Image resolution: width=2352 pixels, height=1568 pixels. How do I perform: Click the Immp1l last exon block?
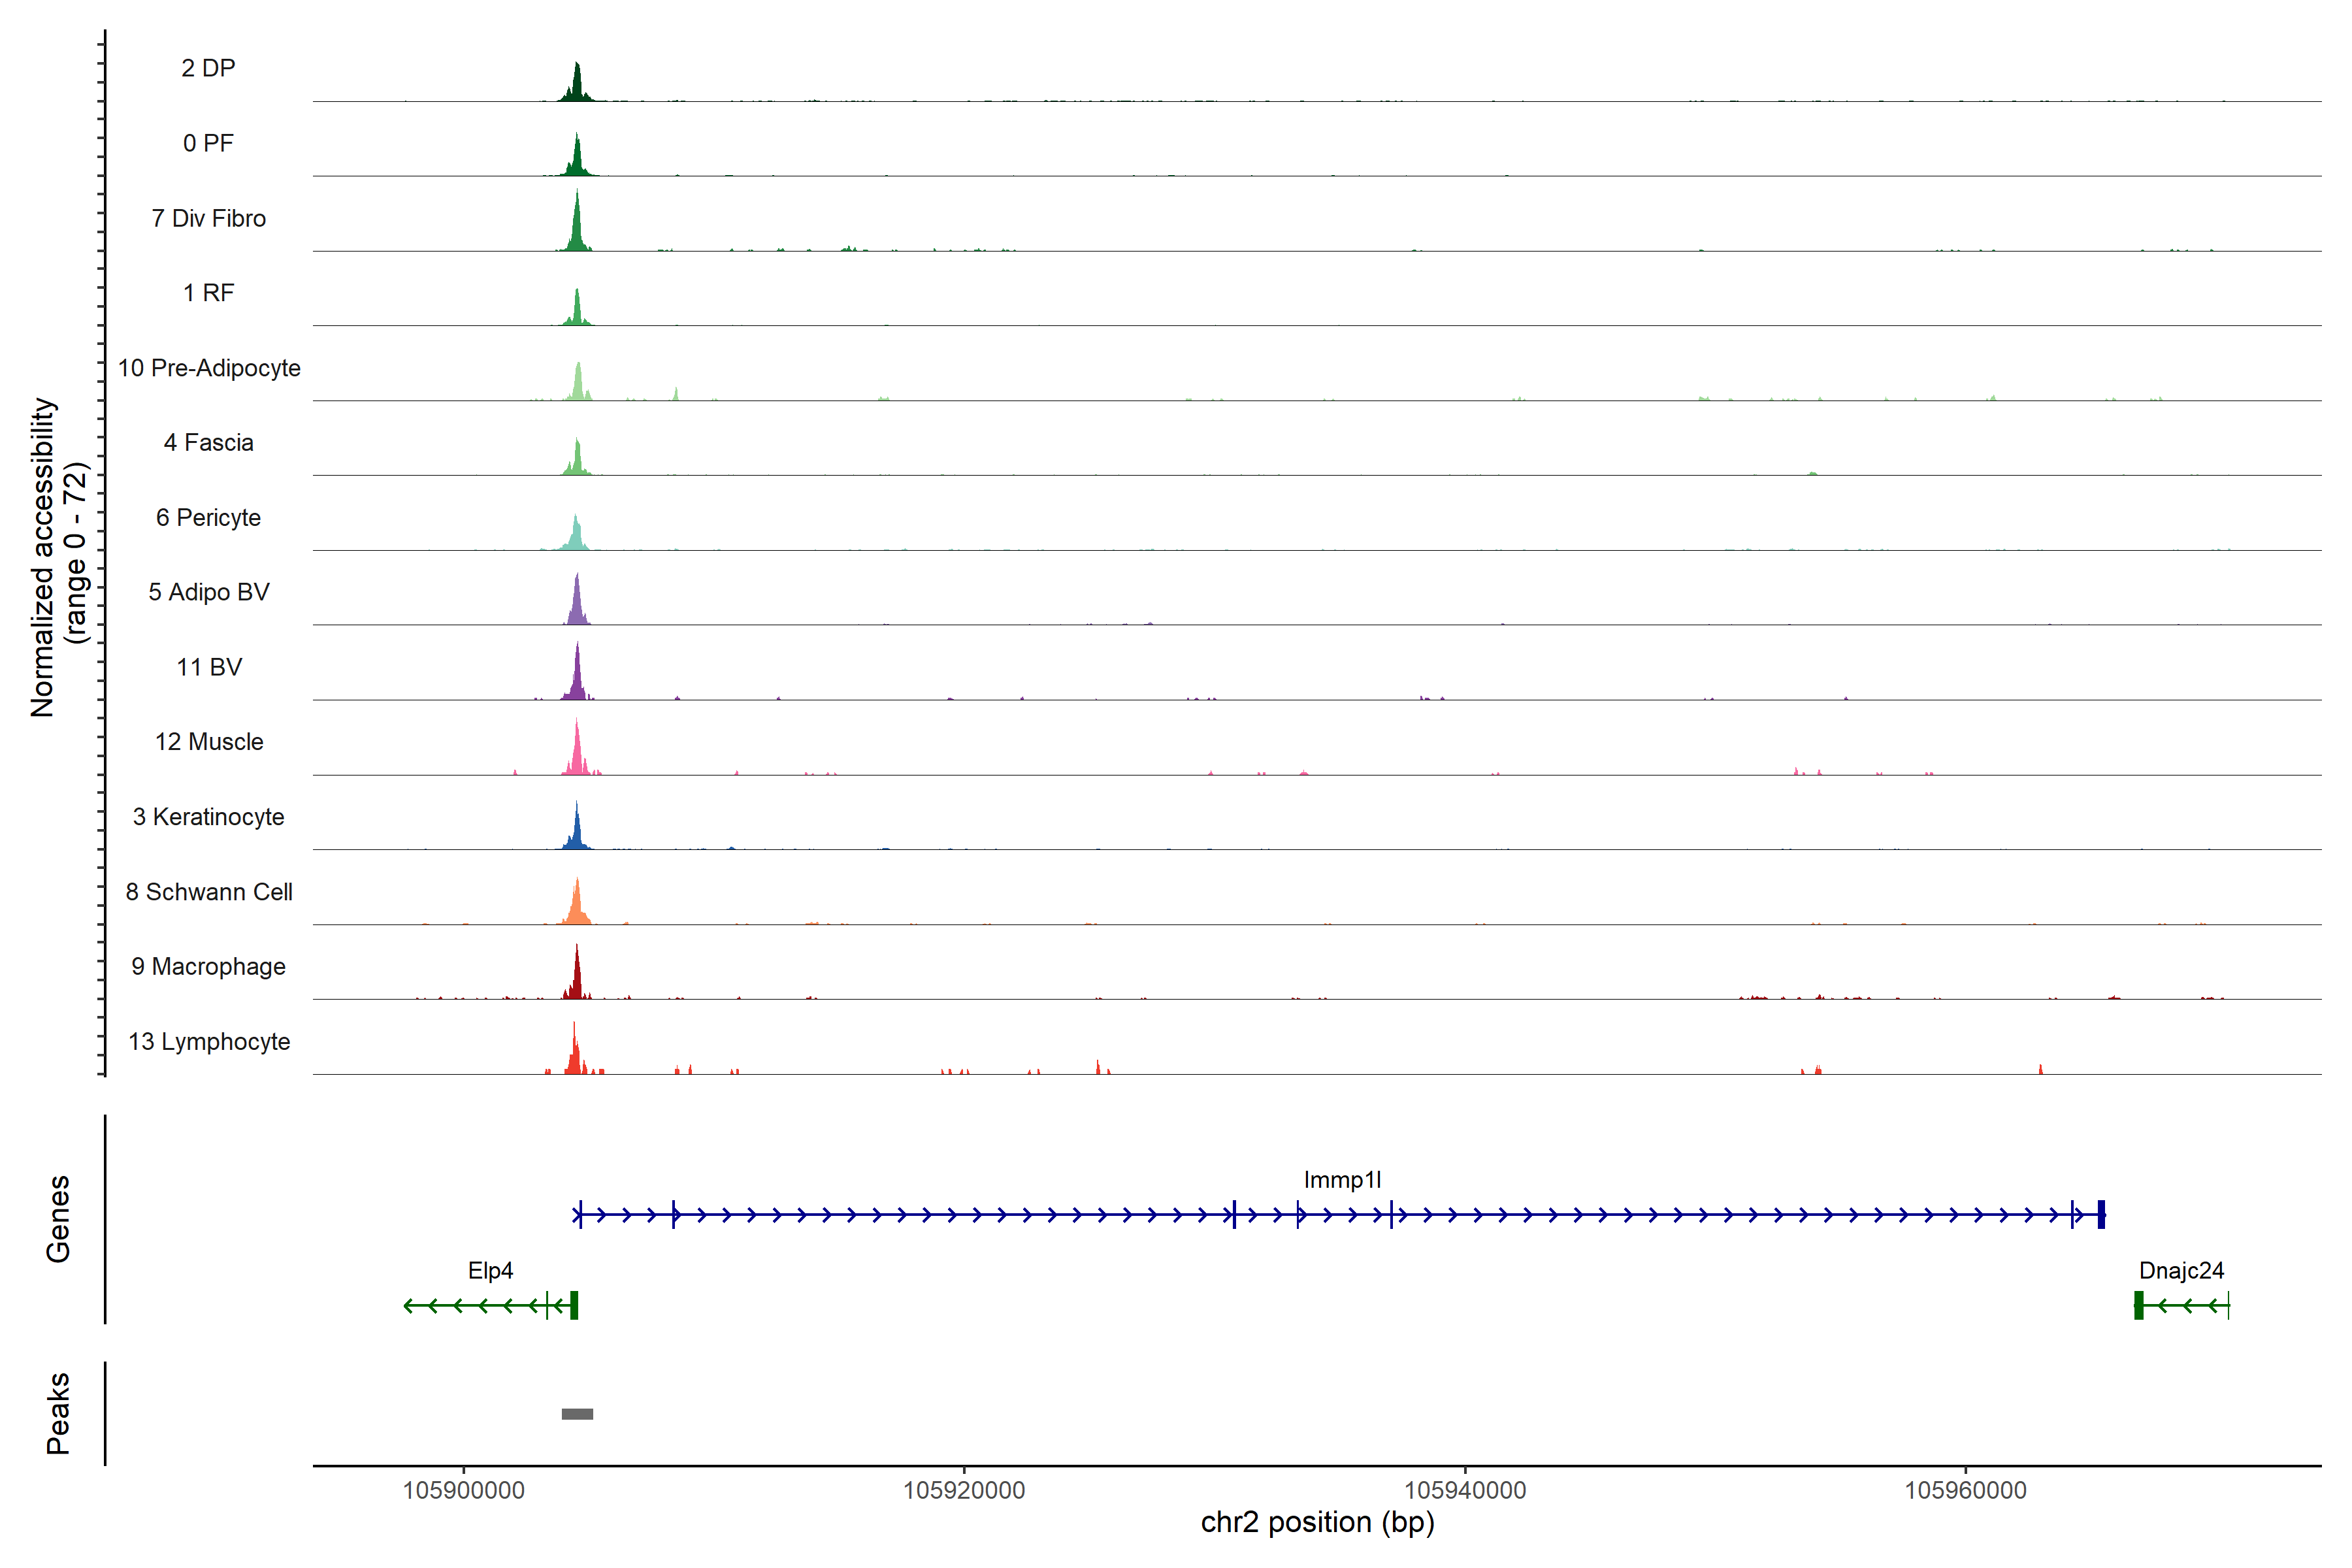tap(2101, 1214)
